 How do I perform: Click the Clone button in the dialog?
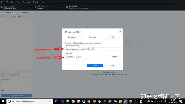pos(95,65)
